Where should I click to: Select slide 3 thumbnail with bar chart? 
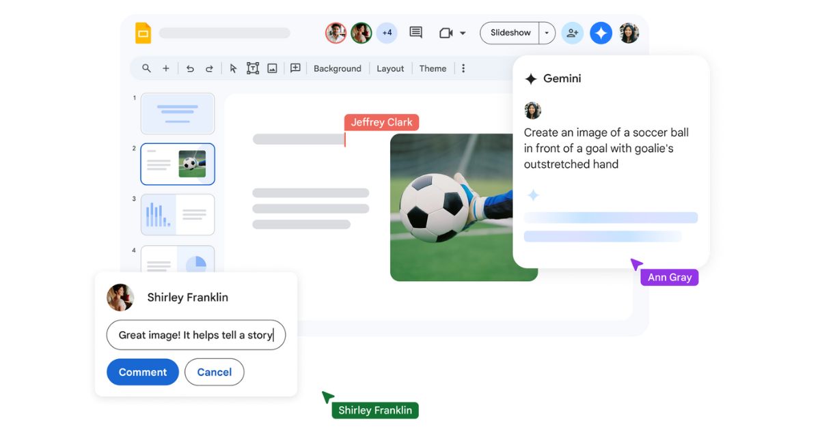pyautogui.click(x=178, y=215)
